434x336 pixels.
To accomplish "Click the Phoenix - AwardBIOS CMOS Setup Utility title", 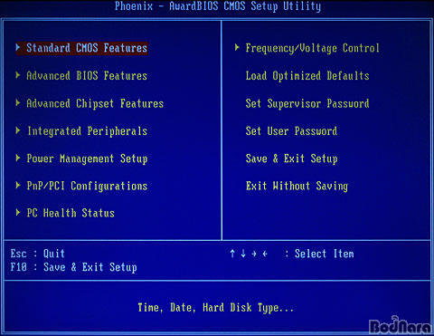I will pyautogui.click(x=218, y=6).
